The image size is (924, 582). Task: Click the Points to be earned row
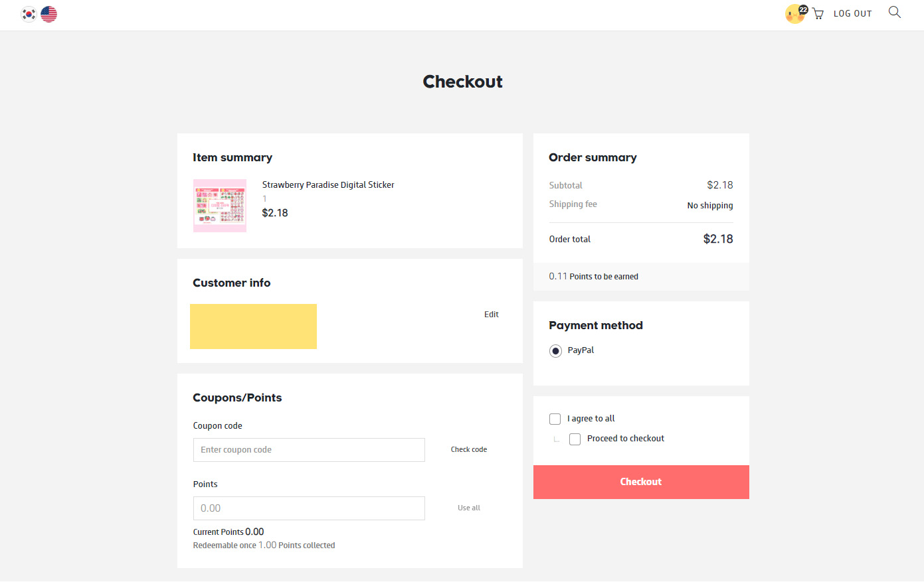coord(594,277)
